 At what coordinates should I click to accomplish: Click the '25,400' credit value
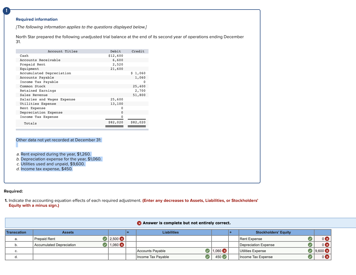point(139,86)
